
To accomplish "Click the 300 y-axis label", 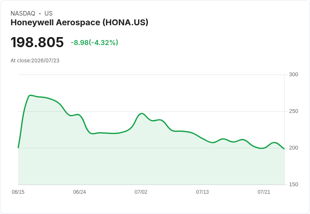I will coord(294,75).
